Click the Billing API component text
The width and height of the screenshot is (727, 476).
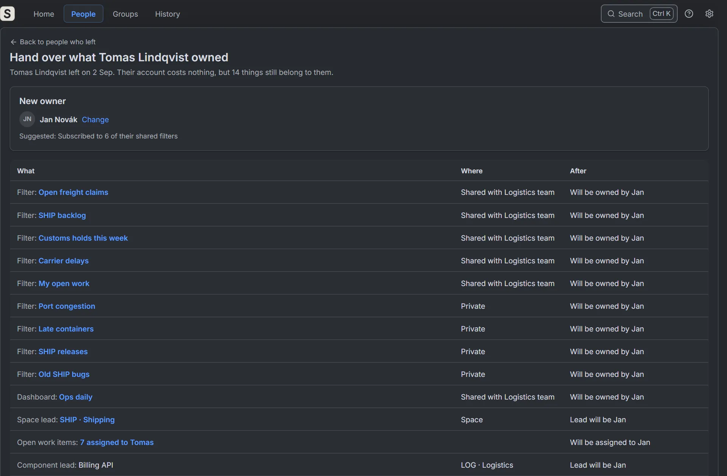96,465
